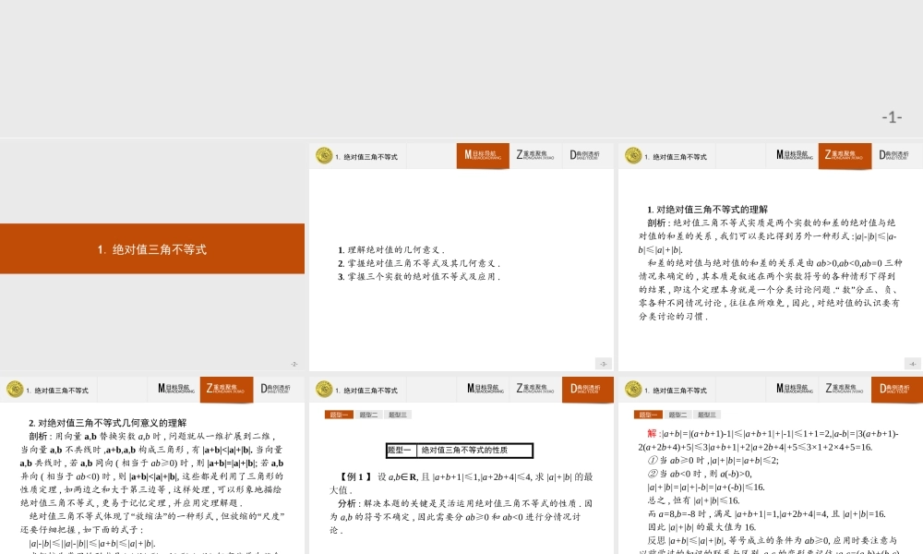Click the 题型二 button on the 解 solution slide
Viewport: 923px width, 554px height.
click(x=677, y=415)
